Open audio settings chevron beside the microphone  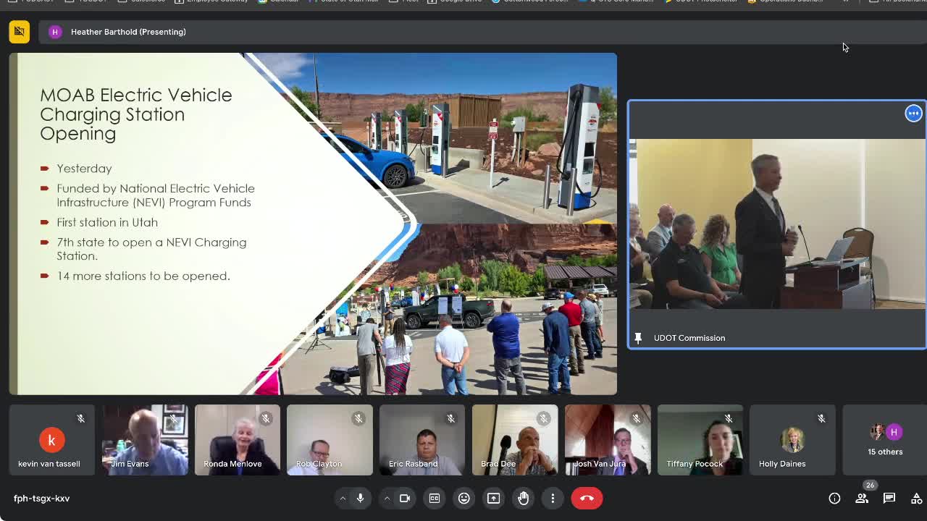[x=343, y=498]
